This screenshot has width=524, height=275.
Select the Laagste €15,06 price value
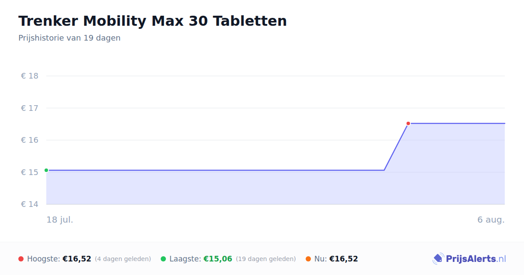pyautogui.click(x=218, y=259)
